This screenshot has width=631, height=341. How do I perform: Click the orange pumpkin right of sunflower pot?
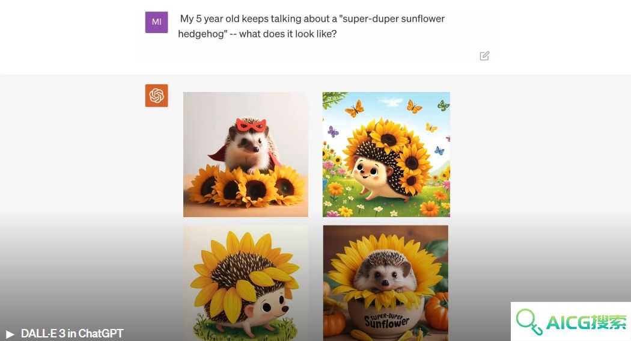(437, 311)
